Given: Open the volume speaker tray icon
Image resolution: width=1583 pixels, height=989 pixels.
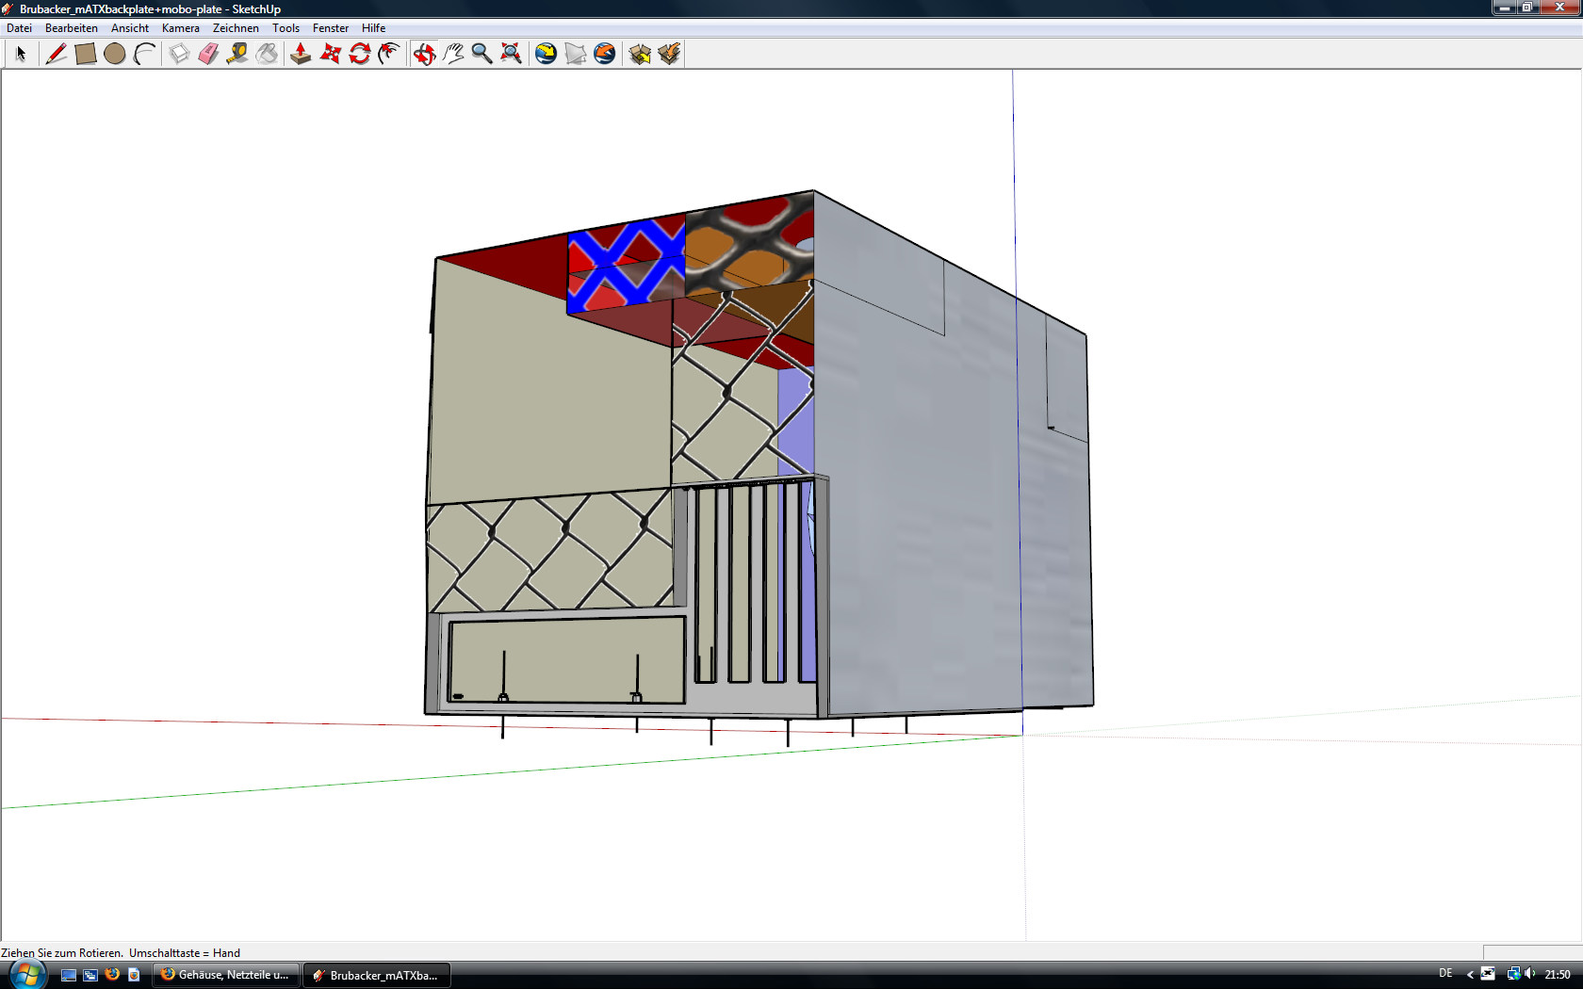Looking at the screenshot, I should point(1529,974).
